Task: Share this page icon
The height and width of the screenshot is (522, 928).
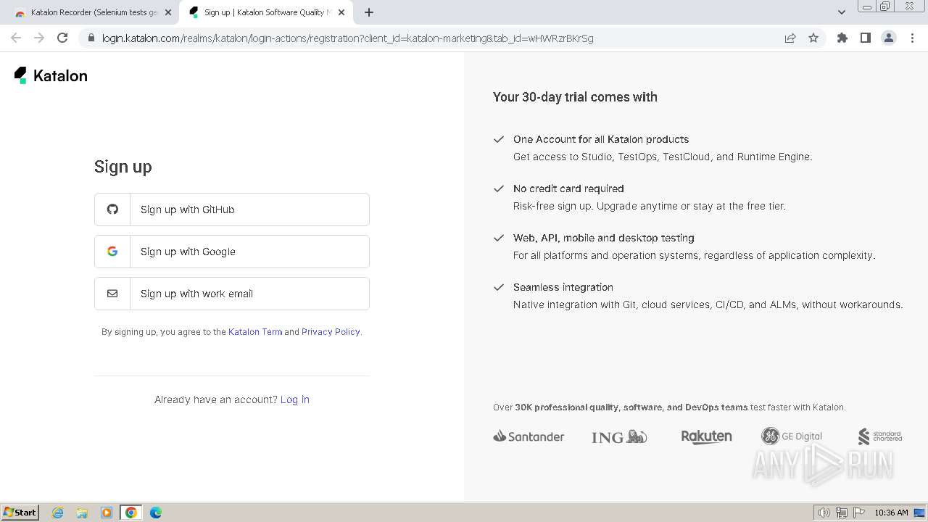Action: point(790,38)
